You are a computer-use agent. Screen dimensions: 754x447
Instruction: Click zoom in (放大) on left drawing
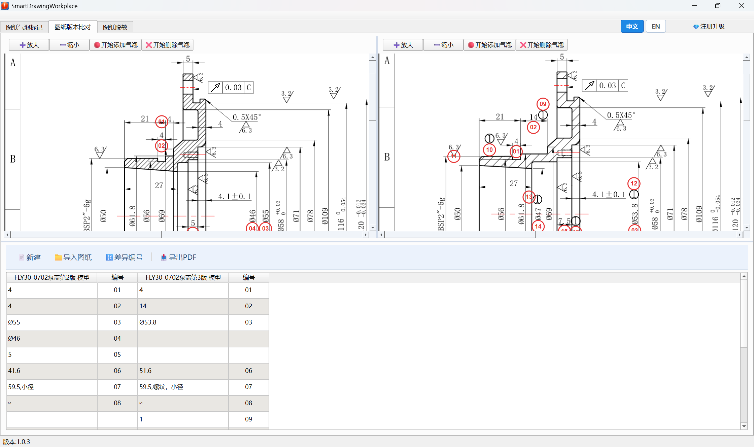(x=29, y=45)
